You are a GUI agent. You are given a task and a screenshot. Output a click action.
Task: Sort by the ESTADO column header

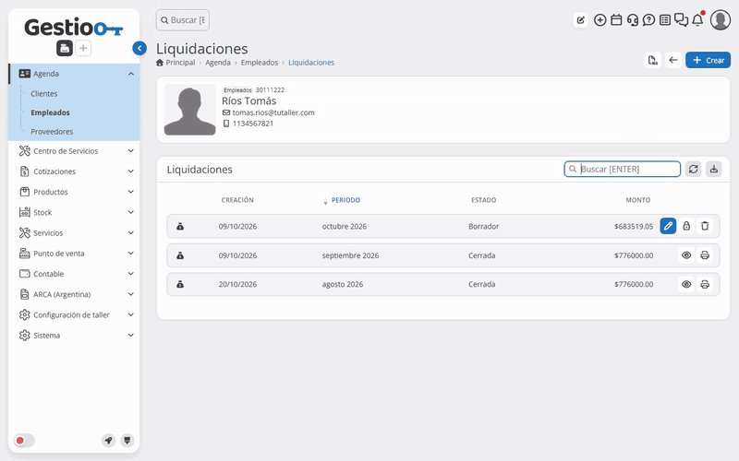point(483,200)
